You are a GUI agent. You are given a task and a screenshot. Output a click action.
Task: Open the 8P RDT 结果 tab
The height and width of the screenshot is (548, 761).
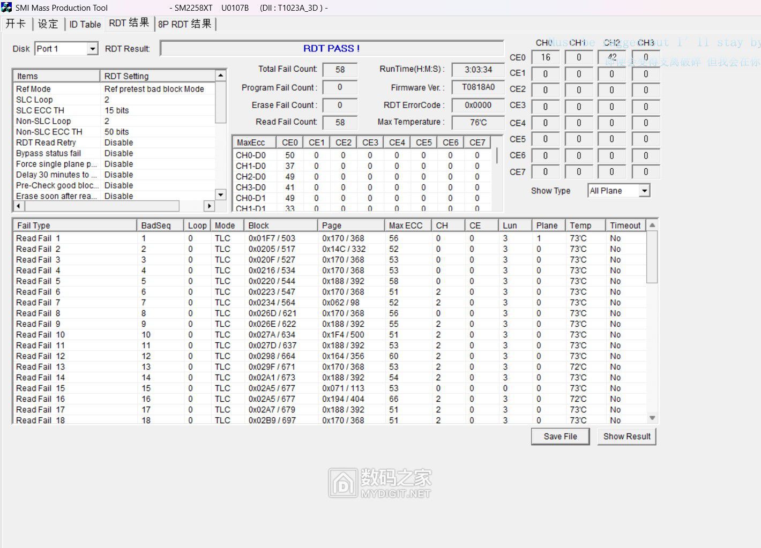point(185,24)
